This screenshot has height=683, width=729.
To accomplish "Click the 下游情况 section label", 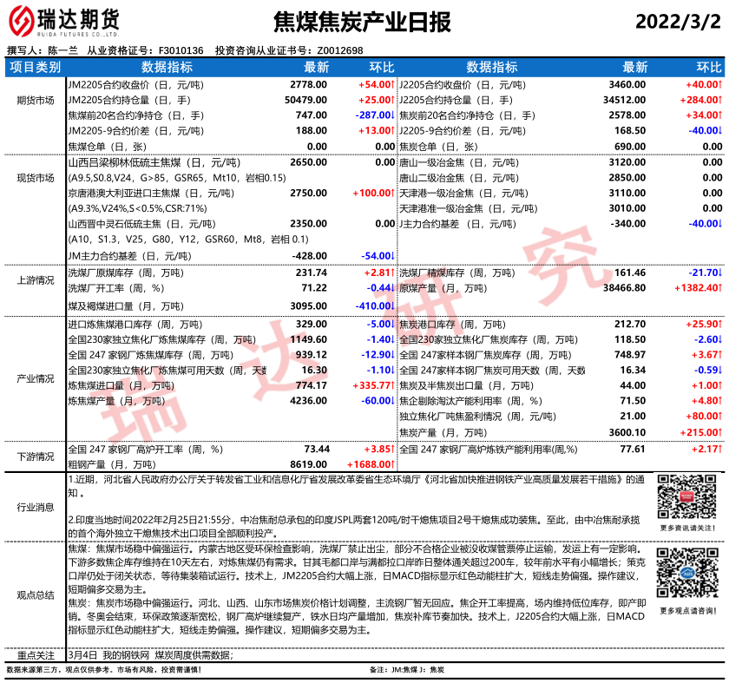I will (x=35, y=456).
